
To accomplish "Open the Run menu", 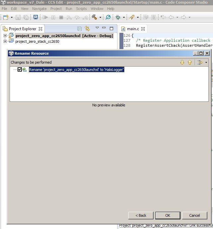I will pyautogui.click(x=69, y=9).
